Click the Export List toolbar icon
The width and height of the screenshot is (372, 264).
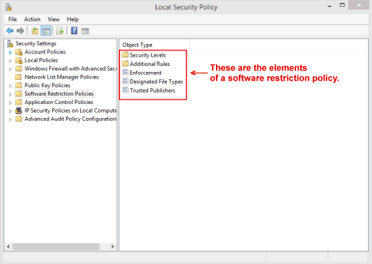point(60,31)
